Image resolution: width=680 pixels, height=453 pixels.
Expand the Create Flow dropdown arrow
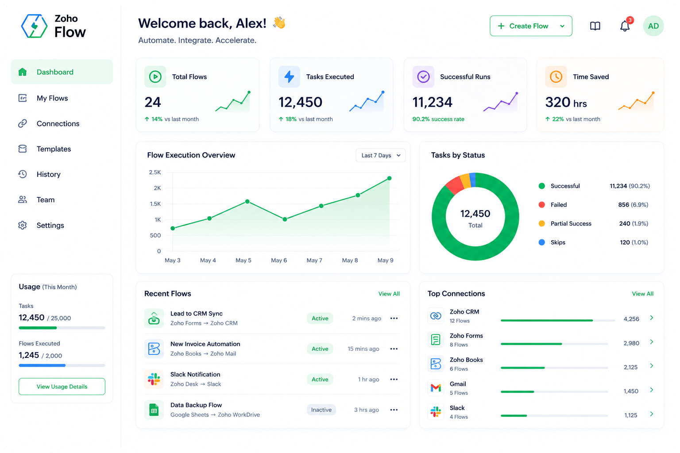562,26
